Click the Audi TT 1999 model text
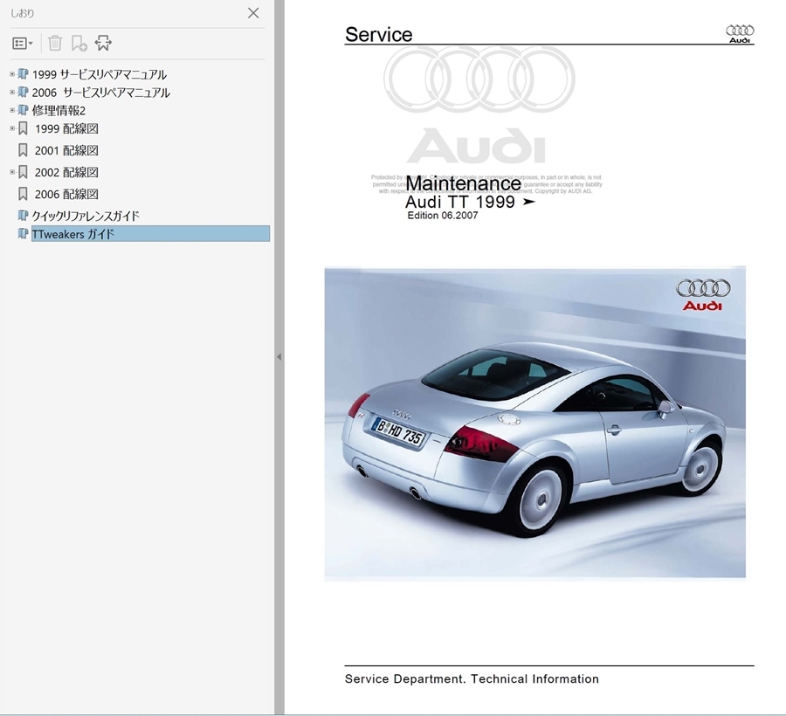This screenshot has width=786, height=716. coord(459,202)
